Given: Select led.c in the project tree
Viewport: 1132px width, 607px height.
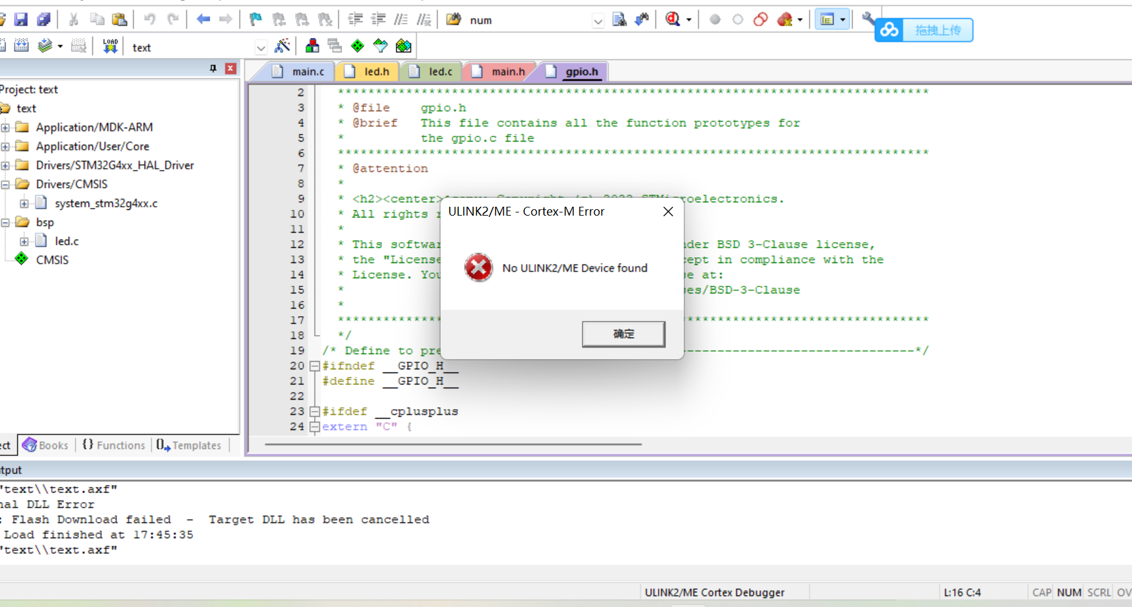Looking at the screenshot, I should 66,241.
